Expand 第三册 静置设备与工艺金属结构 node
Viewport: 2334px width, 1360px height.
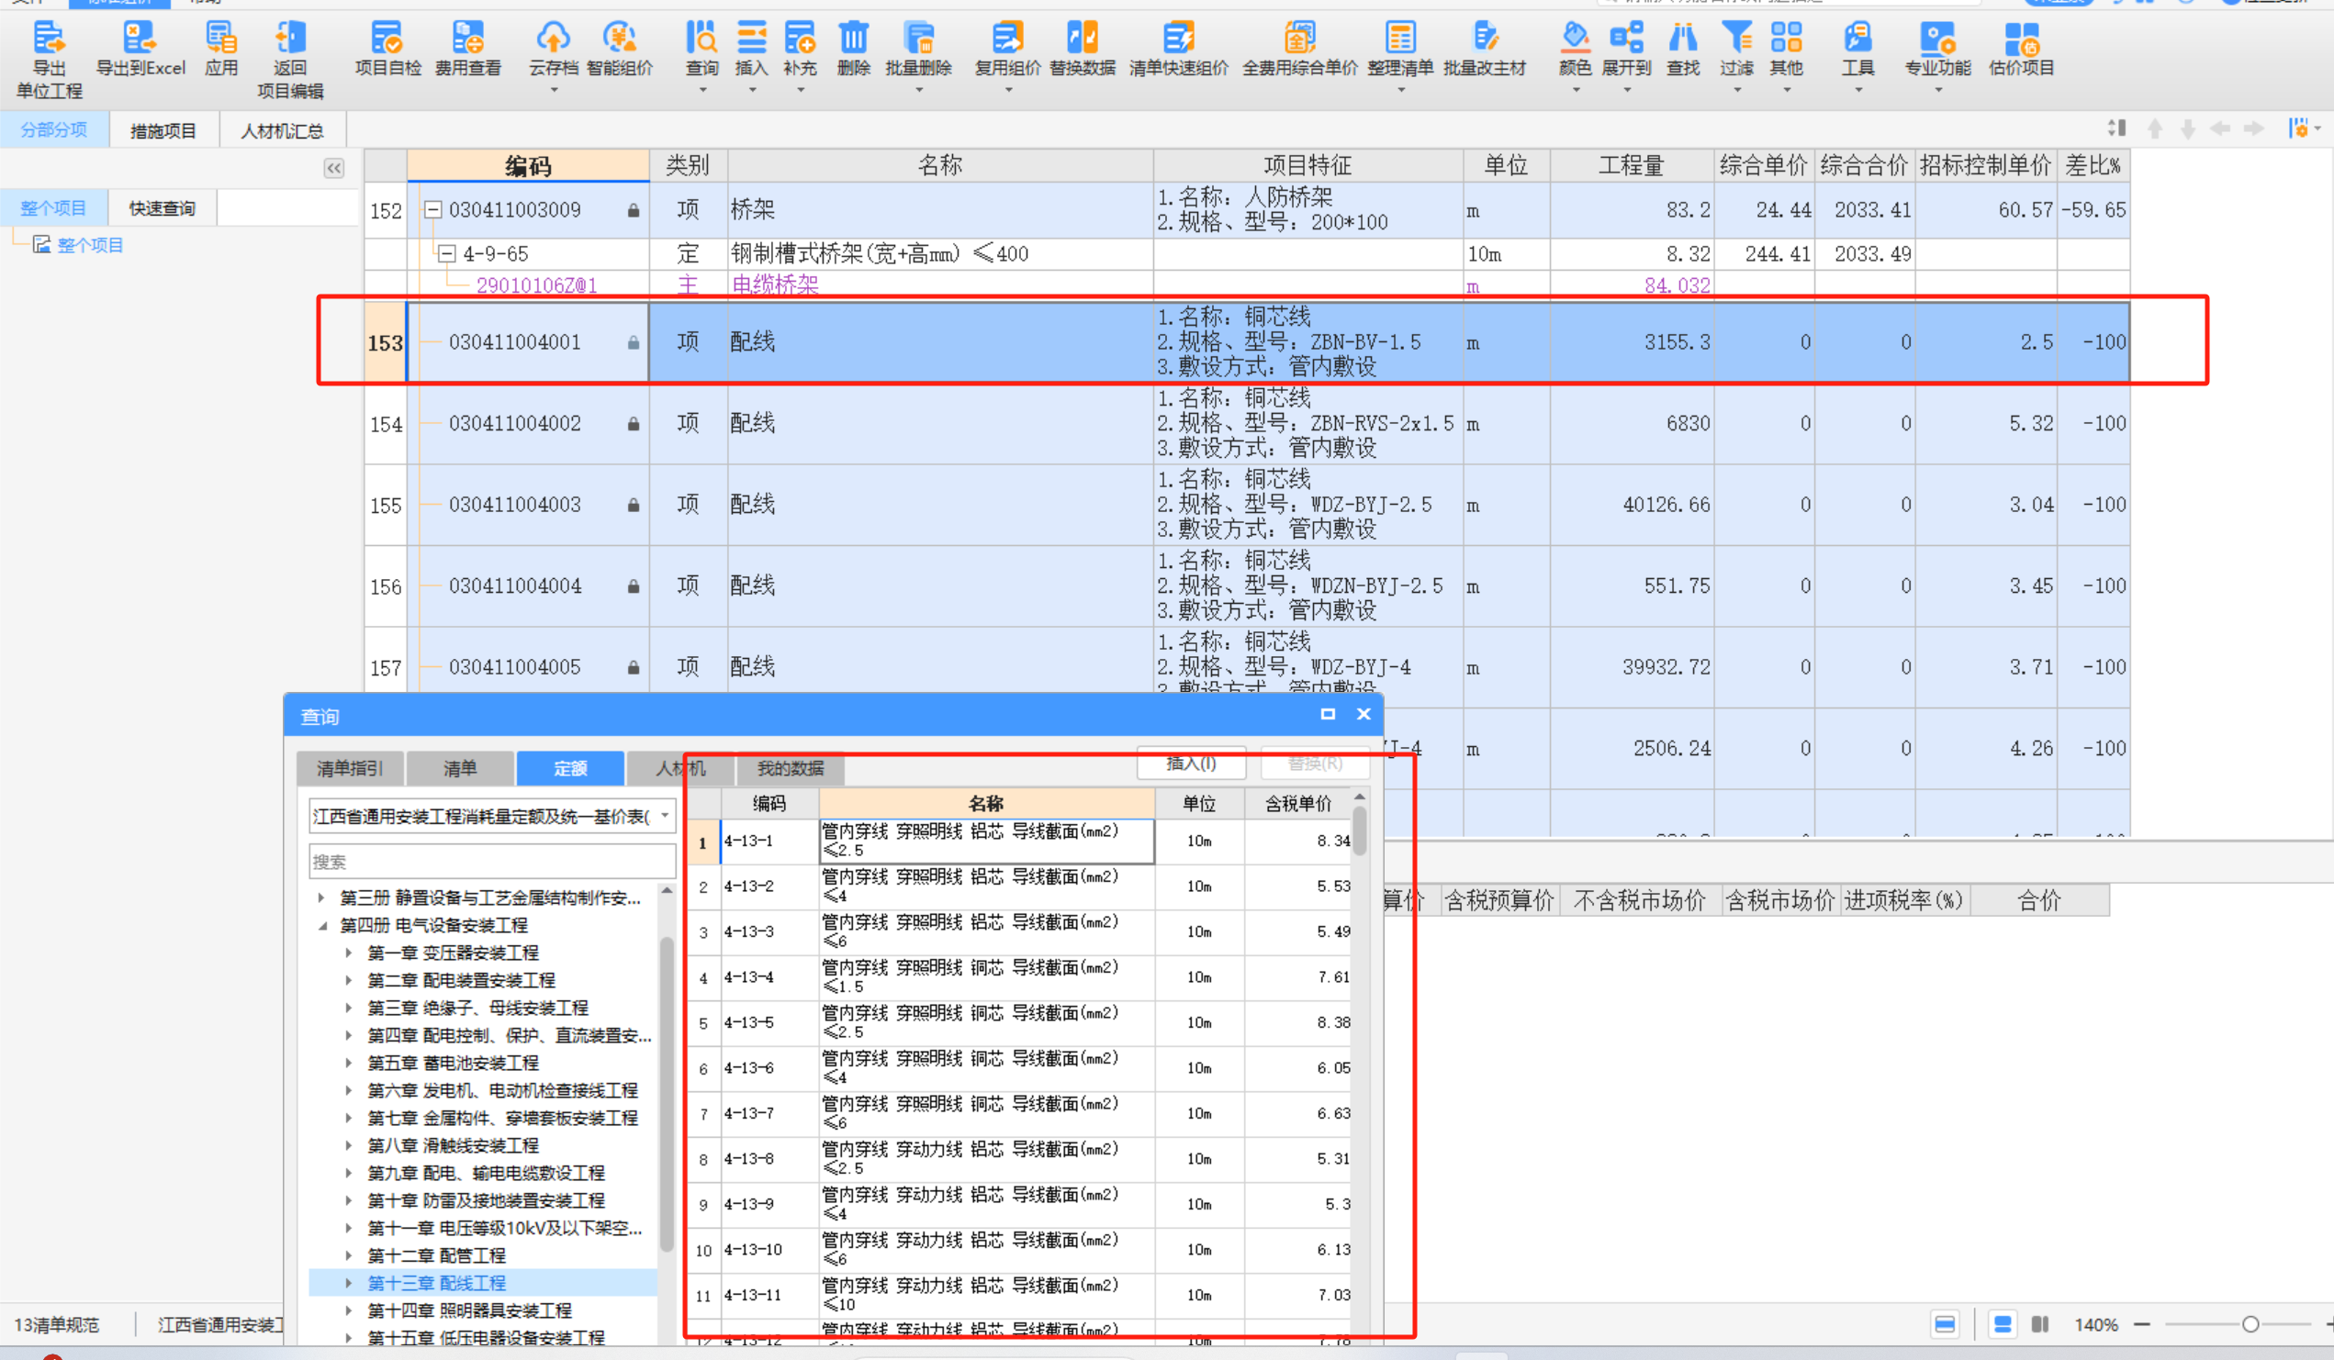pos(321,897)
